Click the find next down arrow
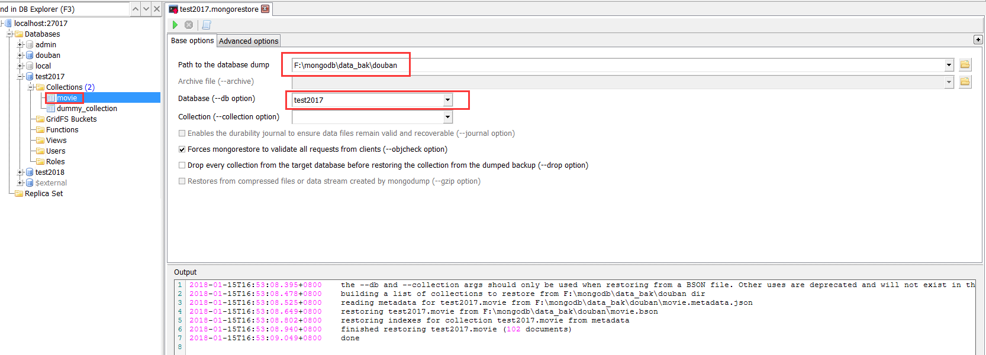This screenshot has height=355, width=986. coord(146,9)
